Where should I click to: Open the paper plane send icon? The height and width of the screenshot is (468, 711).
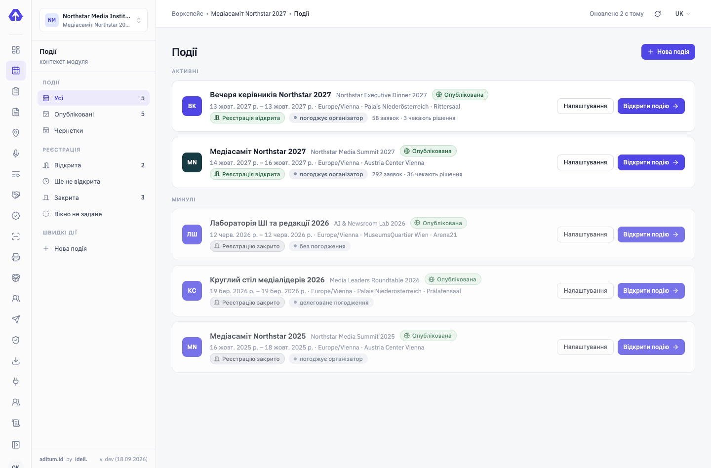(x=16, y=319)
